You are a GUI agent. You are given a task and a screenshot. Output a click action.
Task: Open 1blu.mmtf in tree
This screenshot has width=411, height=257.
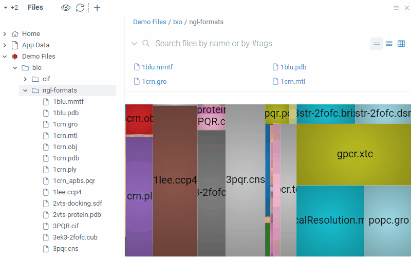(68, 101)
